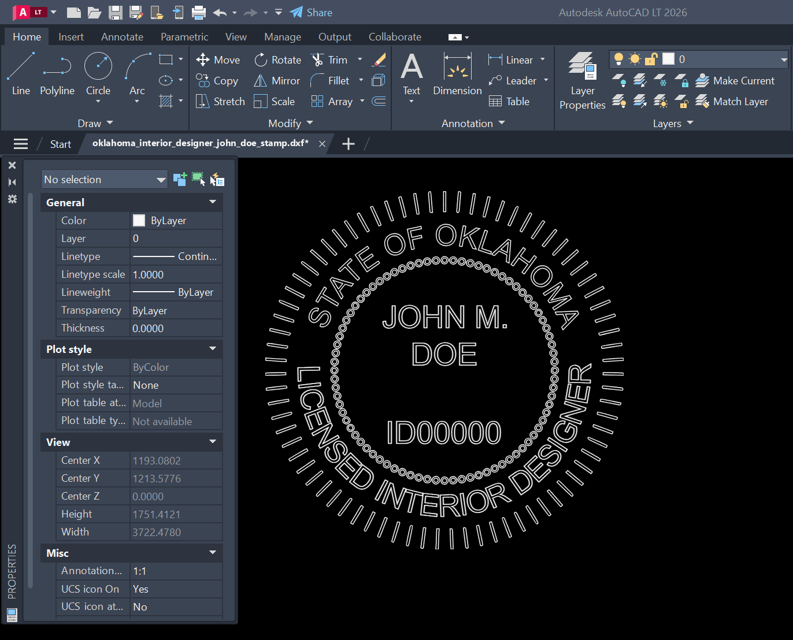This screenshot has height=640, width=793.
Task: Click the Erase tool icon
Action: click(x=379, y=59)
